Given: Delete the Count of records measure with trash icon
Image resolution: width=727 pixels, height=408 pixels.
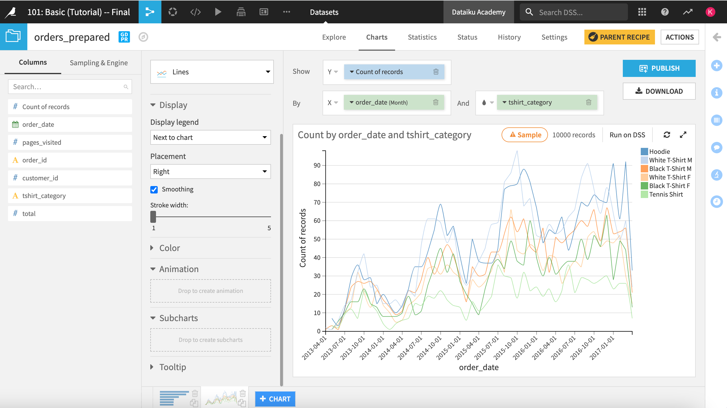Looking at the screenshot, I should (x=436, y=72).
